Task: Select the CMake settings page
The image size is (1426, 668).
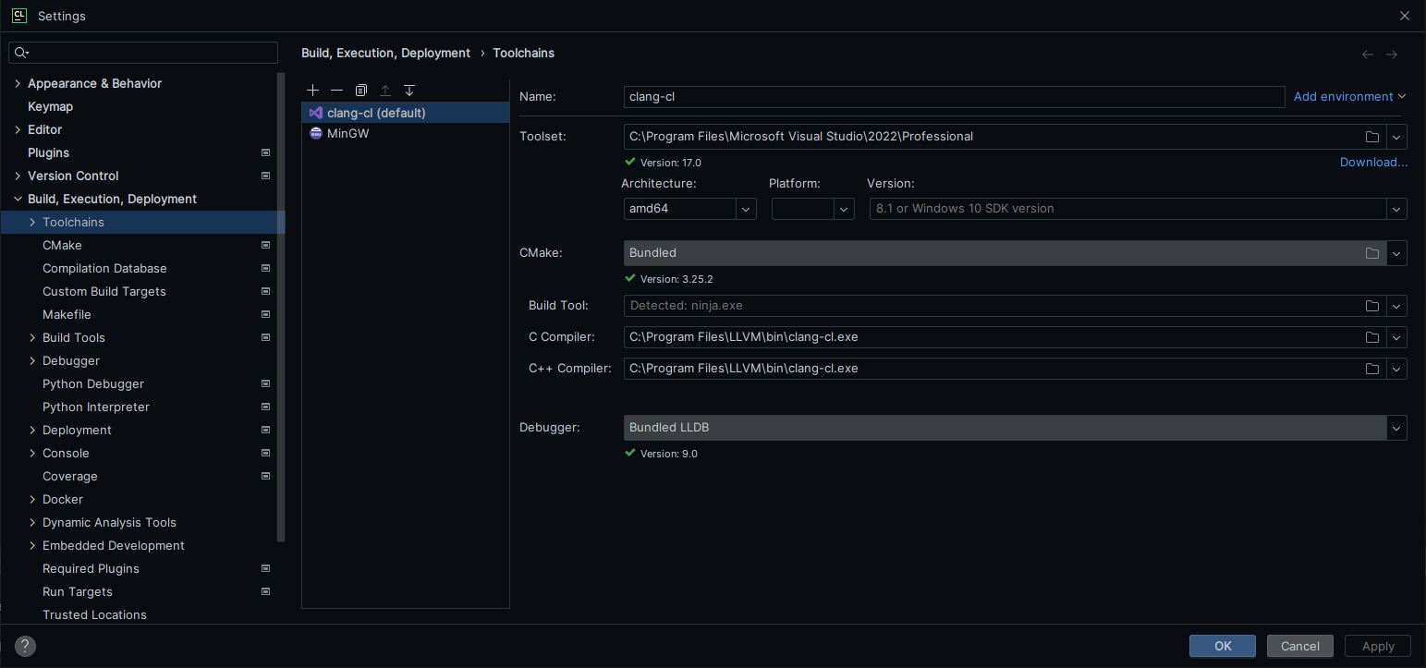Action: tap(62, 245)
